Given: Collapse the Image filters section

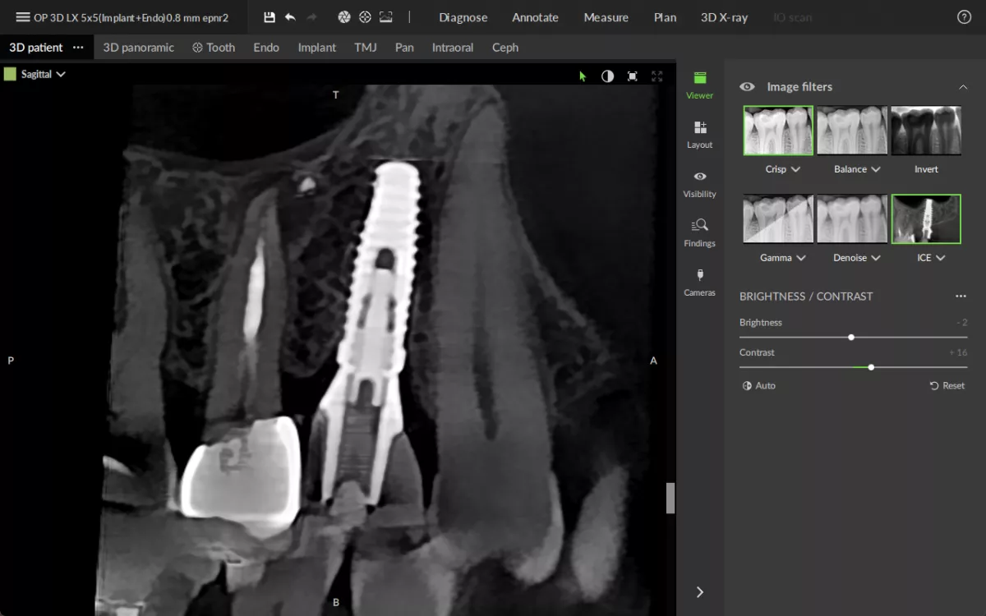Looking at the screenshot, I should click(963, 86).
